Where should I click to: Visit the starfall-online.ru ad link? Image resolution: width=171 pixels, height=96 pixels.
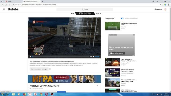click(117, 53)
